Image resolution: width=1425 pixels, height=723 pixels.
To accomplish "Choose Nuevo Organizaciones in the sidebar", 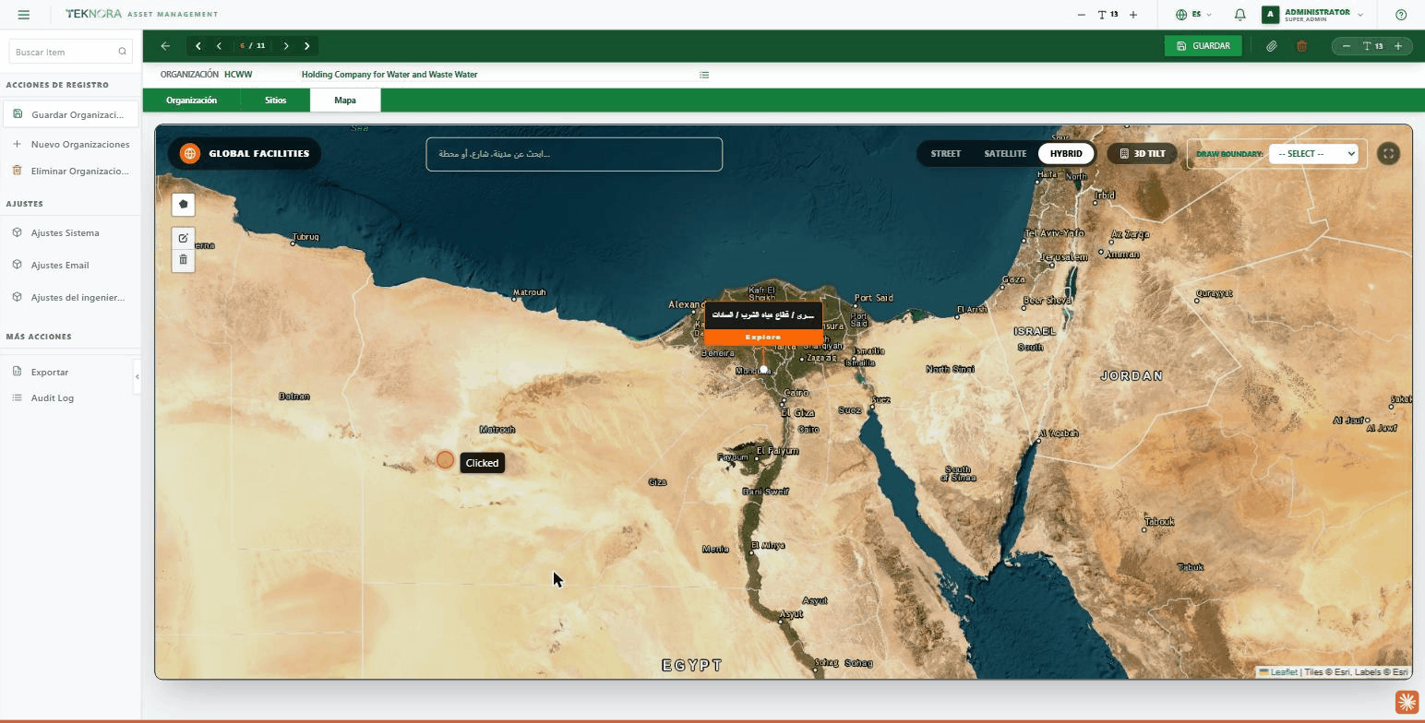I will [x=71, y=144].
